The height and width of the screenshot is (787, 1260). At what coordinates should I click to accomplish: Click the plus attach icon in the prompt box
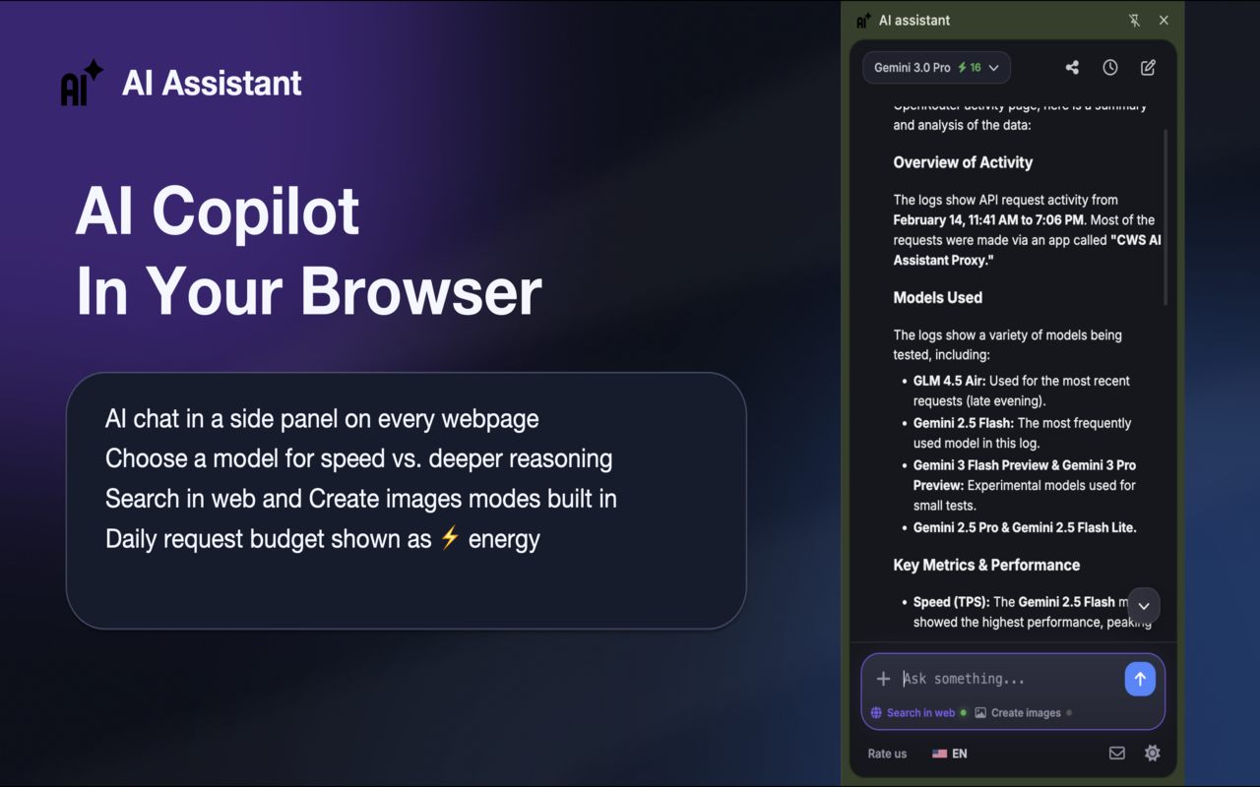pos(883,679)
